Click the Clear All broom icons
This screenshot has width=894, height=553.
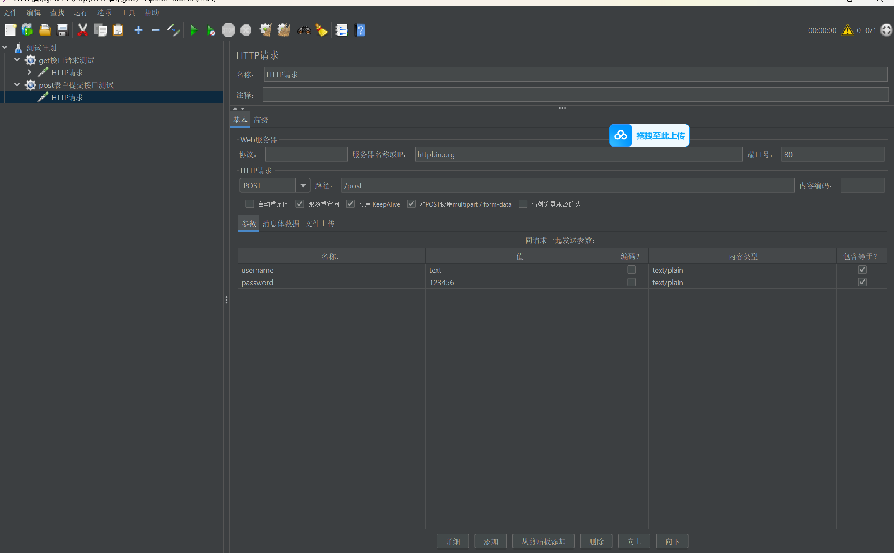[284, 30]
